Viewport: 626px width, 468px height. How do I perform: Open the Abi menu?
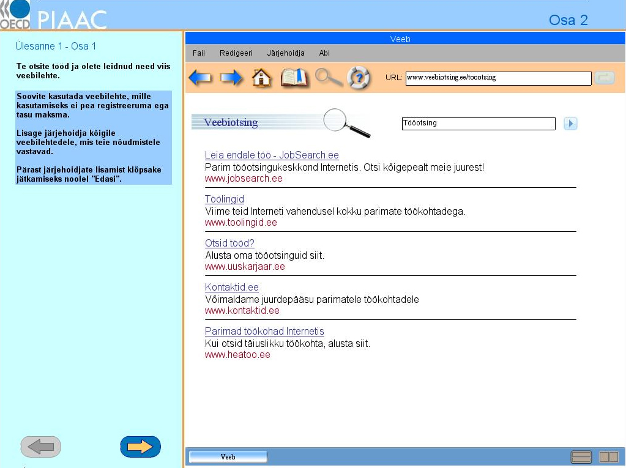(324, 53)
